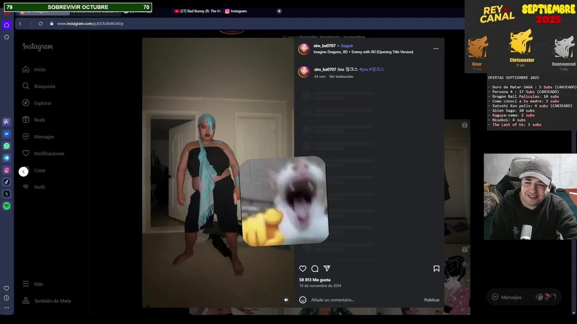Open the Explorar compass icon
Image resolution: width=577 pixels, height=324 pixels.
pos(26,103)
